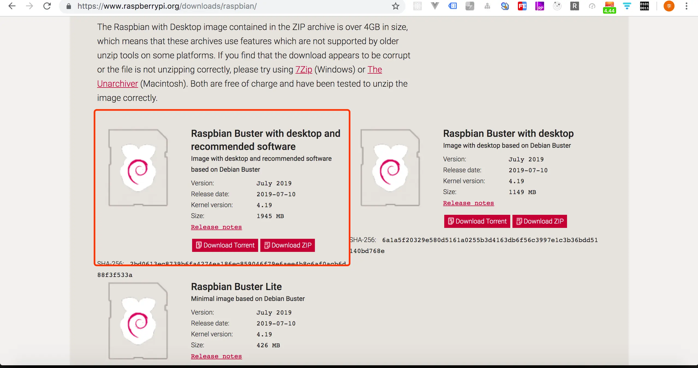Click the browser back arrow

point(12,6)
